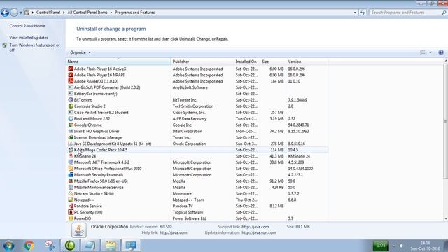Open the http://java.com support link

click(255, 227)
